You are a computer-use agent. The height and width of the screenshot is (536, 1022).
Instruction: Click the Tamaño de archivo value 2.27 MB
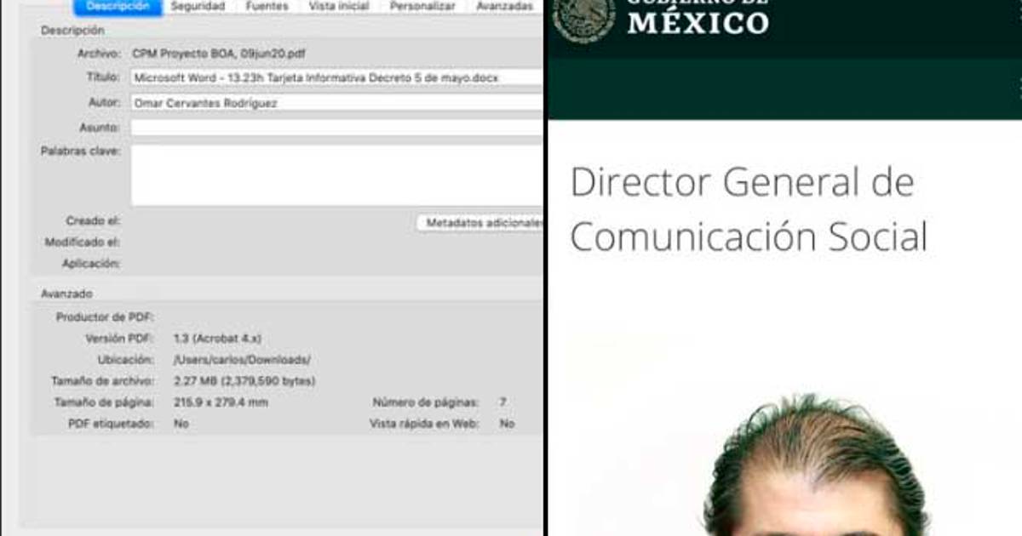click(x=244, y=381)
